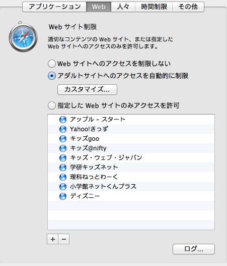Click globe icon beside ディズニー

tap(63, 196)
